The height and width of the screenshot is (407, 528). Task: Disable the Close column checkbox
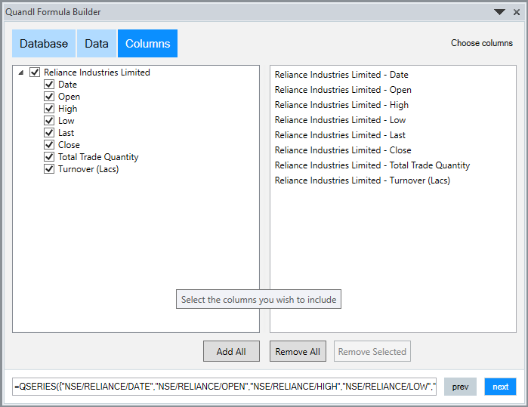[x=49, y=145]
